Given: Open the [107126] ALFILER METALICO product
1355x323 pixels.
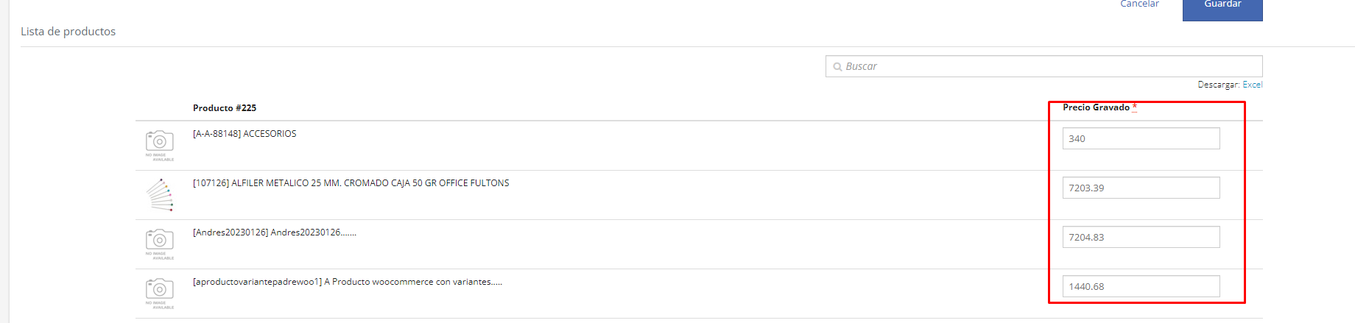Looking at the screenshot, I should [351, 183].
